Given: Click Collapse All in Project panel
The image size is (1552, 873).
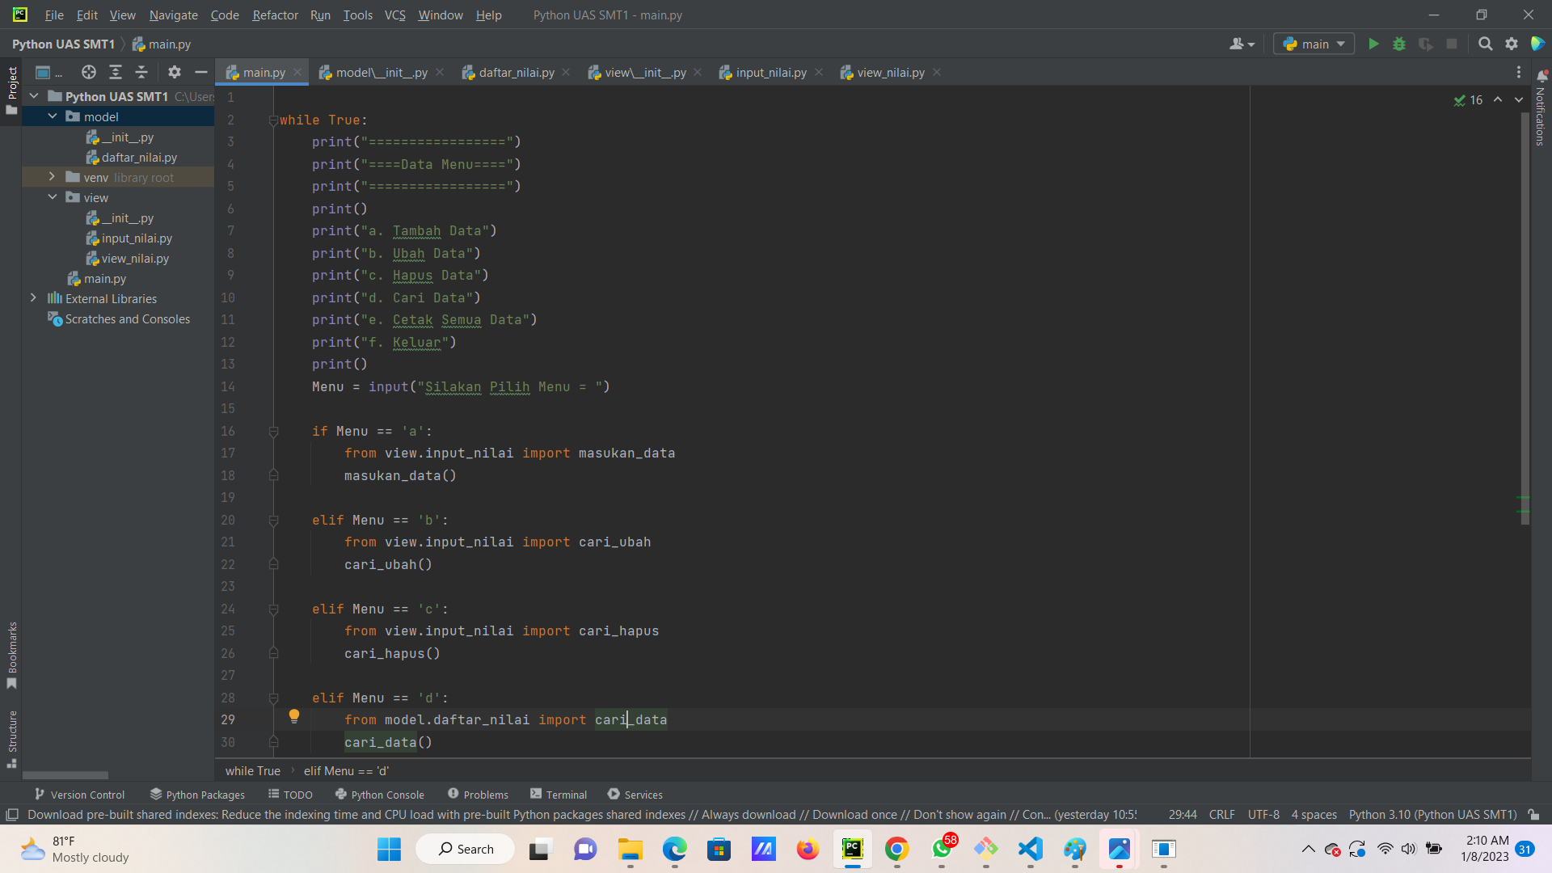Looking at the screenshot, I should click(x=141, y=72).
